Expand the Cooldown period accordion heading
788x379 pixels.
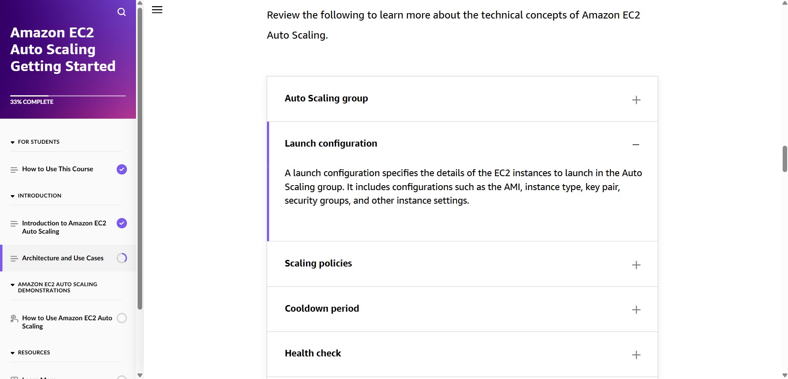coord(322,308)
